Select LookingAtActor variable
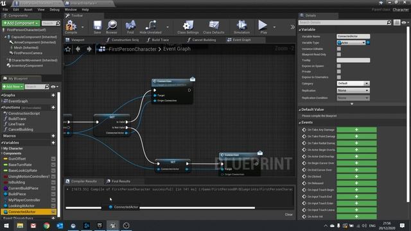The height and width of the screenshot is (231, 411). click(x=21, y=206)
